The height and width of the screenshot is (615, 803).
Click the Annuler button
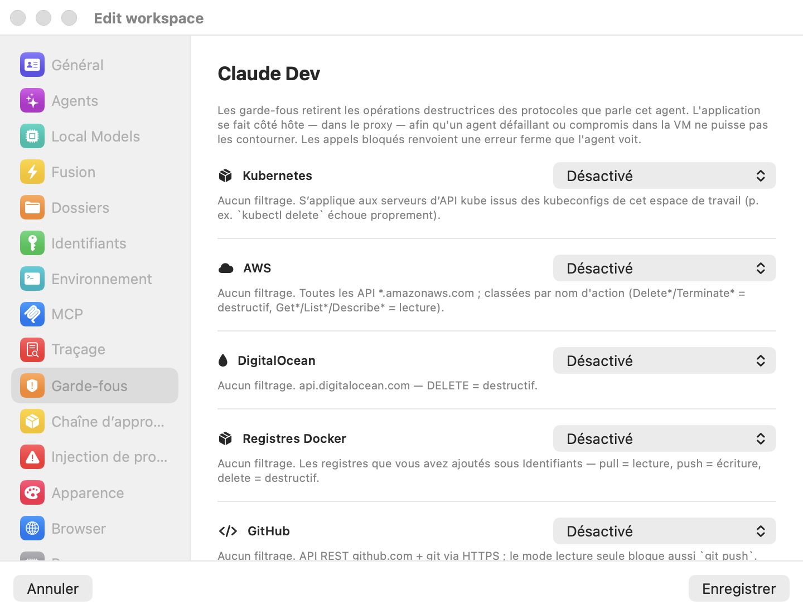[x=53, y=589]
